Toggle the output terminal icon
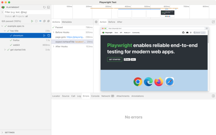Screen dimensions: 216x135 click(48, 7)
